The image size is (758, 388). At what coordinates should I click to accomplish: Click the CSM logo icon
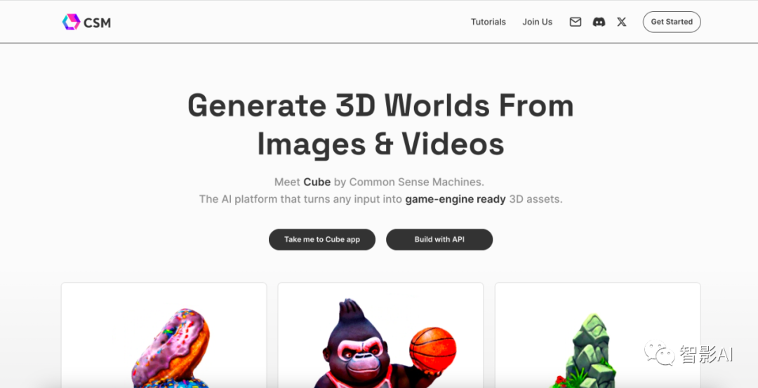(71, 22)
